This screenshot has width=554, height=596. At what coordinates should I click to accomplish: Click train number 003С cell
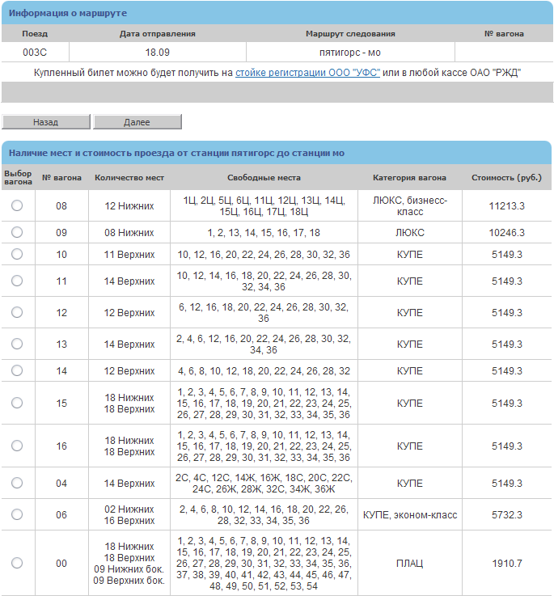pyautogui.click(x=35, y=52)
